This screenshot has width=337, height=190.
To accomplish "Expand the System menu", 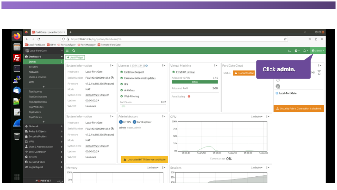I will pos(43,157).
